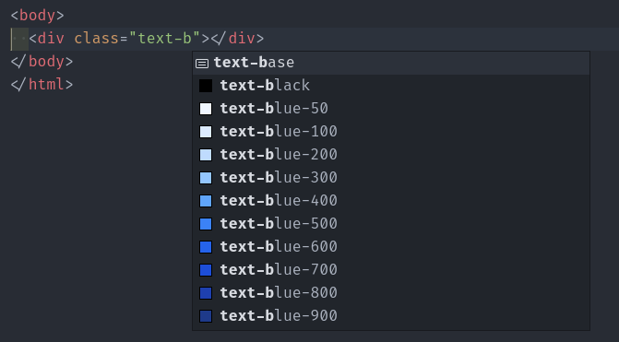
Task: Click the text-base snippet icon
Action: [x=202, y=64]
